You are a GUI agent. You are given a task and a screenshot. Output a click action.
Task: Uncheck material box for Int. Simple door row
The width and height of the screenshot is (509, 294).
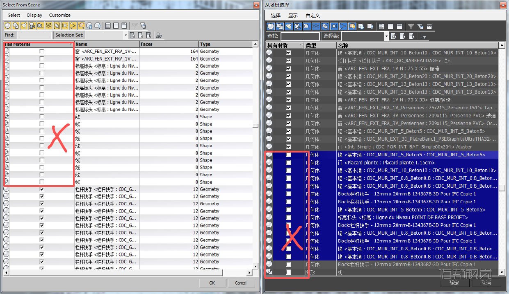pos(289,147)
